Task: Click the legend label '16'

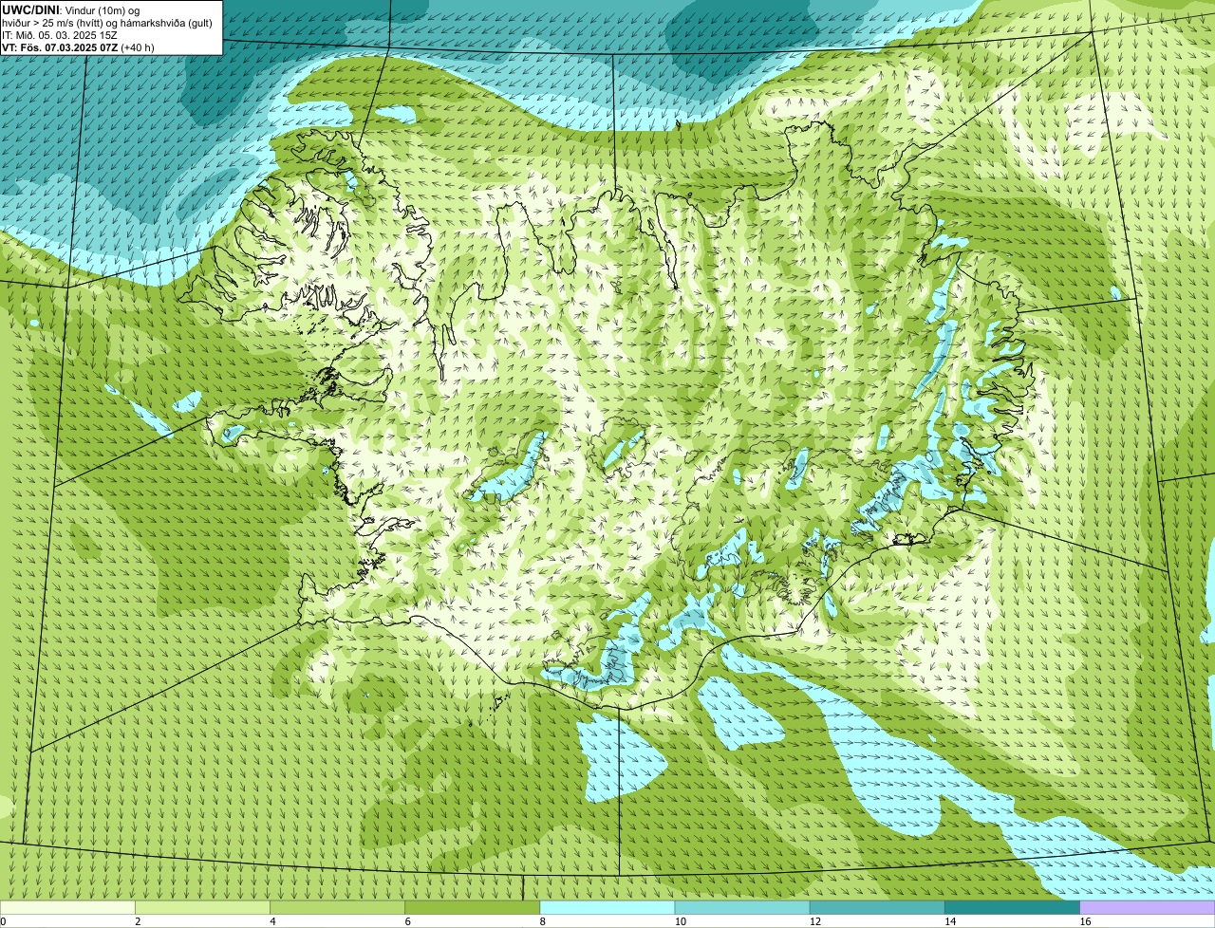Action: pyautogui.click(x=1085, y=921)
